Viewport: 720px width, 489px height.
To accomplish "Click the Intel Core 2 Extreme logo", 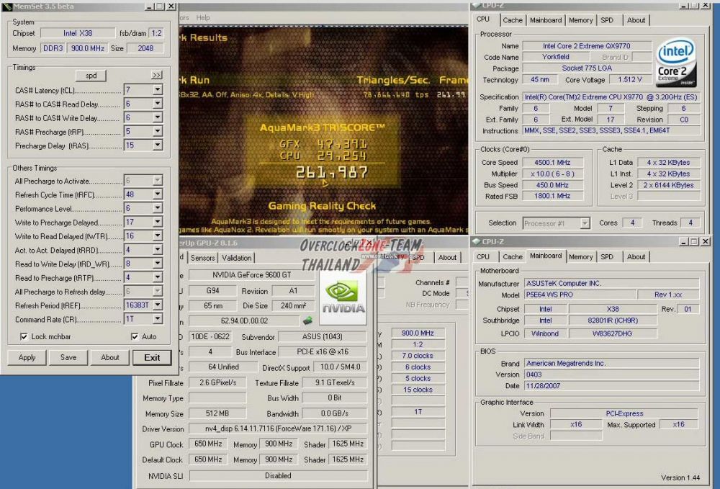I will [676, 63].
